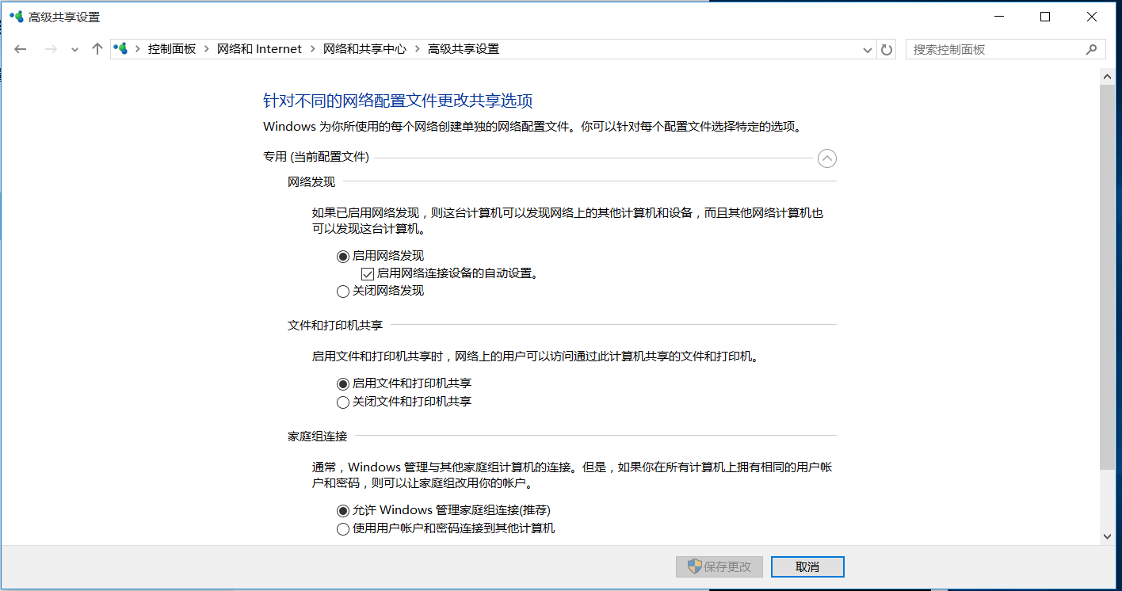Click the 取消 button
The height and width of the screenshot is (591, 1122).
807,566
